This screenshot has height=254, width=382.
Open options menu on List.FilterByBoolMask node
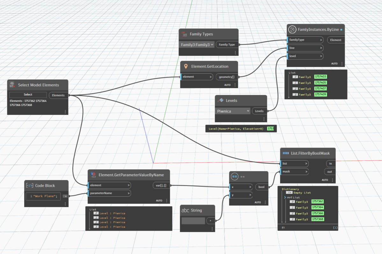(332, 180)
